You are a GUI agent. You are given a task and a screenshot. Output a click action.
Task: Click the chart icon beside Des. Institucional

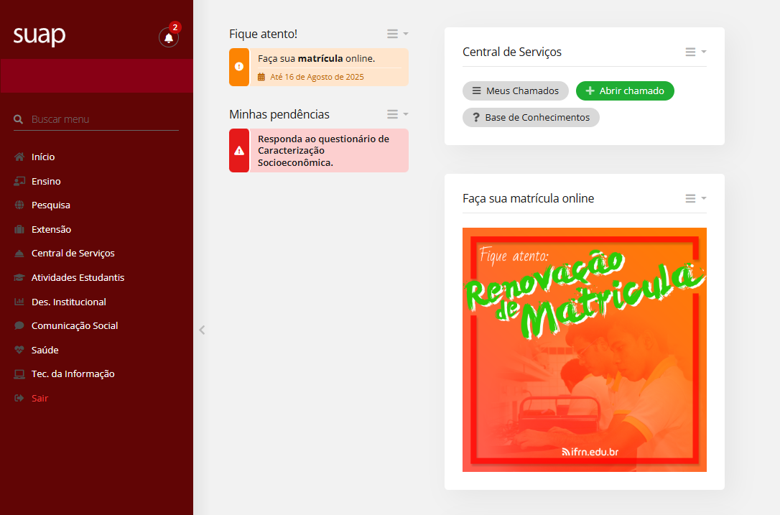(x=19, y=302)
